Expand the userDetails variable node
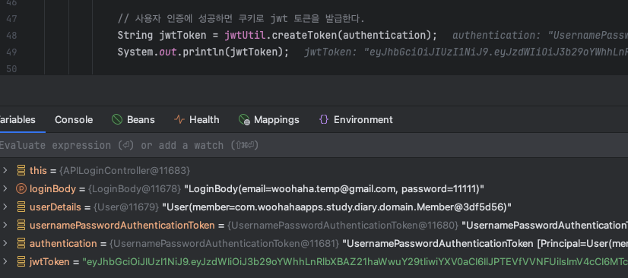Screen dimensions: 628x278 [x=5, y=207]
